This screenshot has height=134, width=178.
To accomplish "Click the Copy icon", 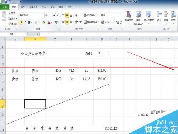I will pyautogui.click(x=10, y=19).
